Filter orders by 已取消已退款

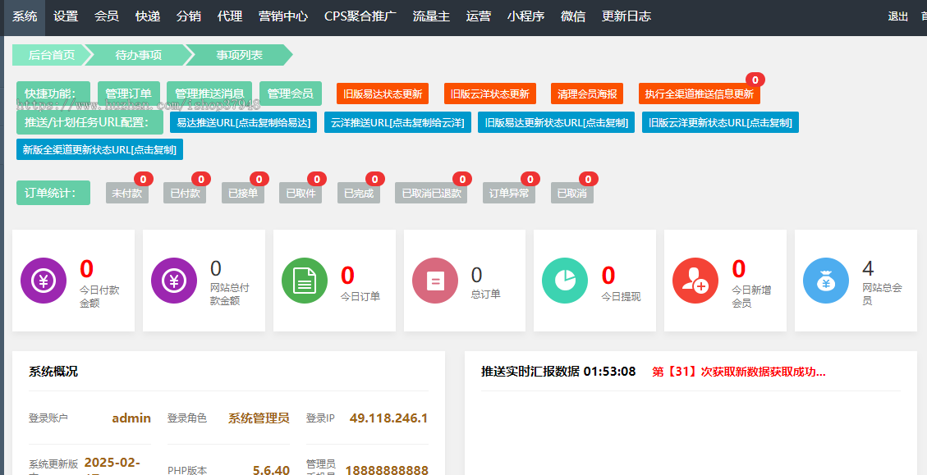pos(431,193)
